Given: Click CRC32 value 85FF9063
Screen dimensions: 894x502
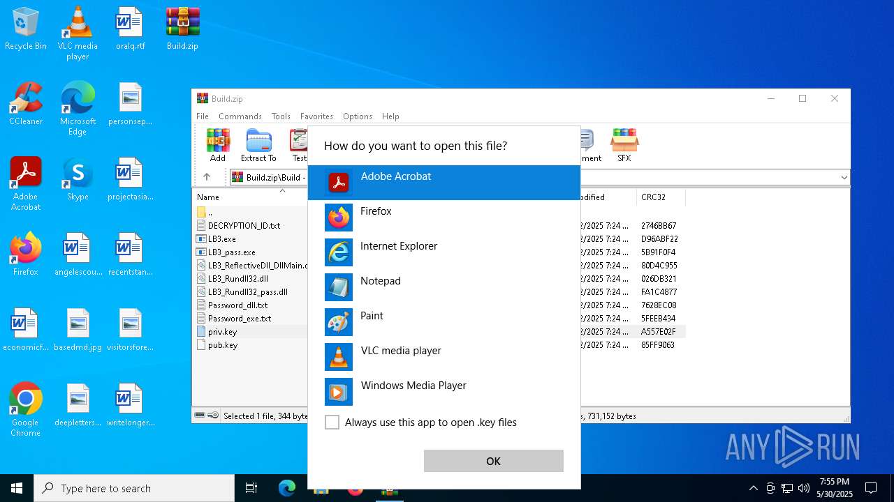Looking at the screenshot, I should [658, 345].
